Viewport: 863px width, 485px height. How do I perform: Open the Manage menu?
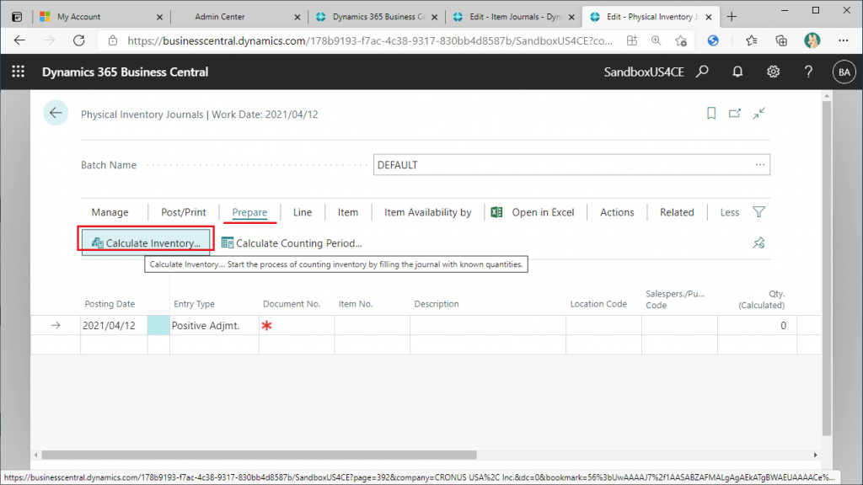110,212
